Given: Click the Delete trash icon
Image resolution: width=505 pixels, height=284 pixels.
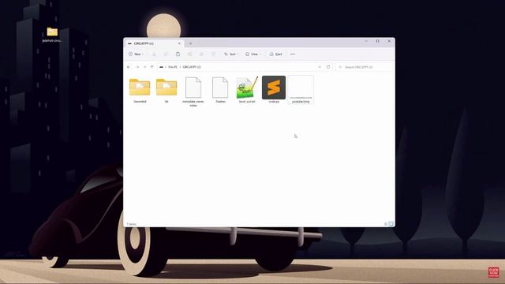Looking at the screenshot, I should 213,54.
